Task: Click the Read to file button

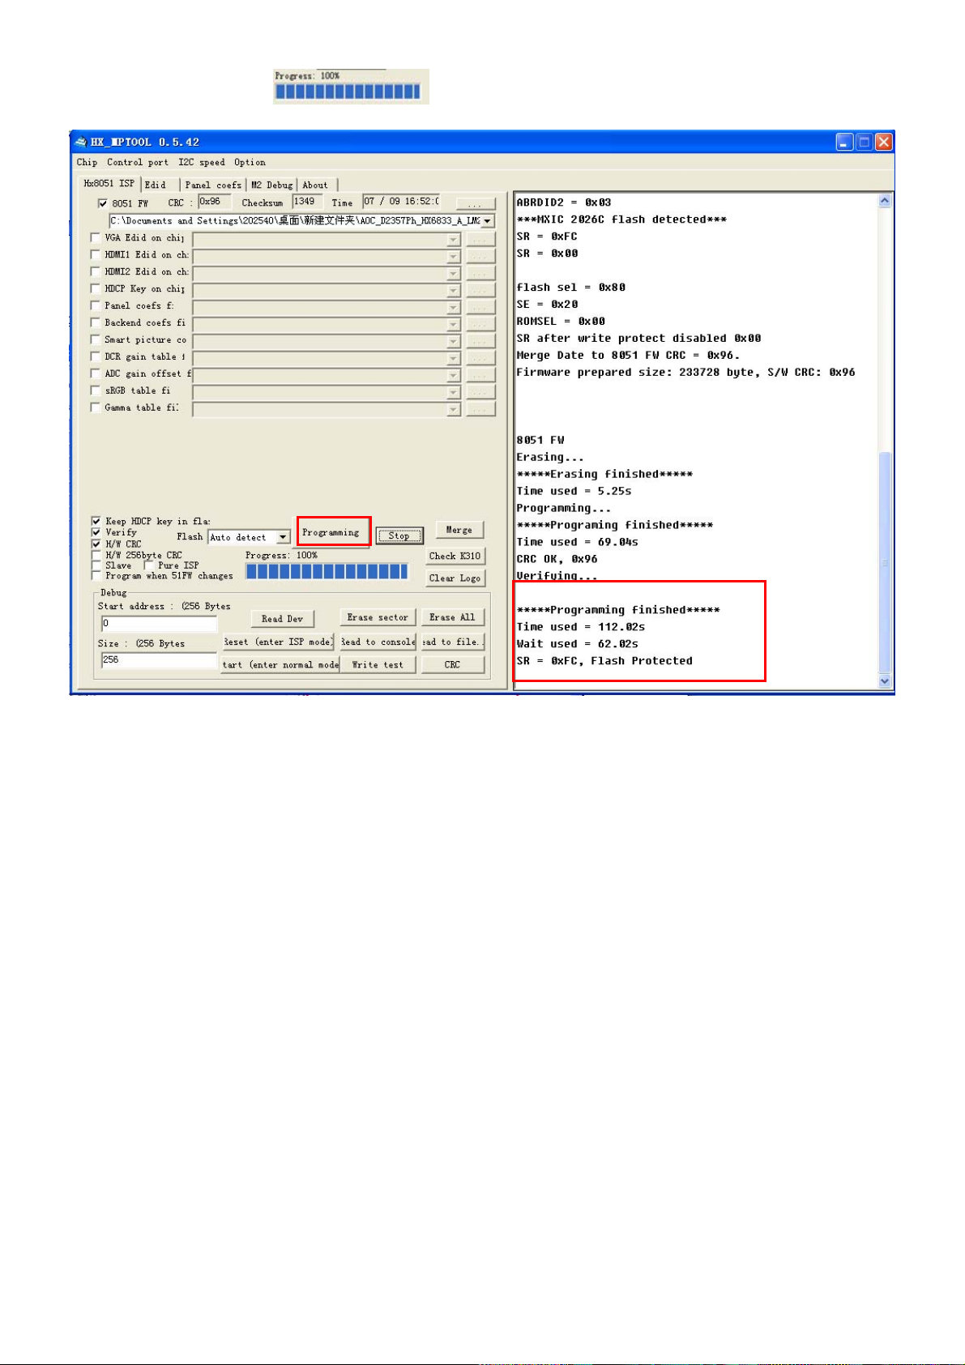Action: [x=453, y=642]
